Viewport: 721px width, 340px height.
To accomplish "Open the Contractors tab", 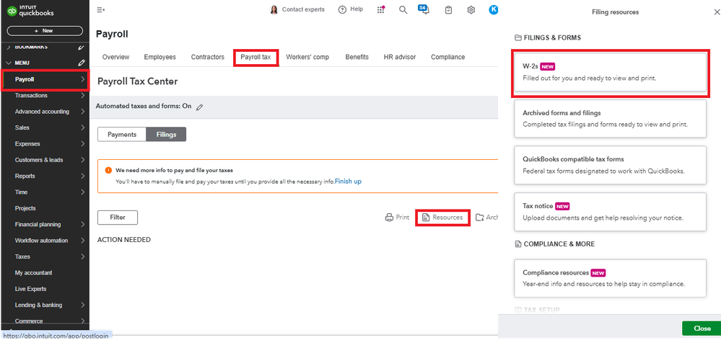I will click(x=208, y=58).
